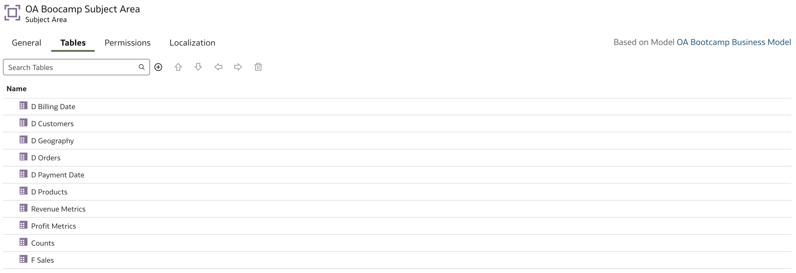The image size is (796, 273).
Task: Click the move down arrow icon
Action: point(198,67)
